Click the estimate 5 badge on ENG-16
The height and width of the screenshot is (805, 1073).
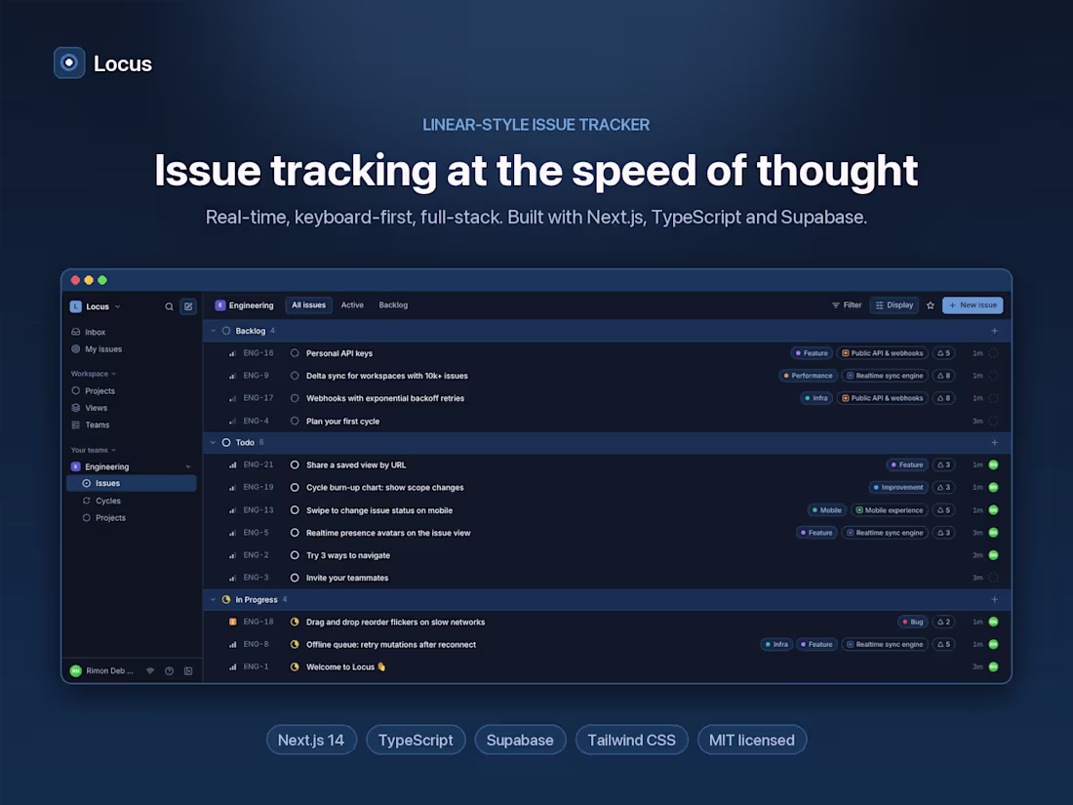click(x=943, y=353)
